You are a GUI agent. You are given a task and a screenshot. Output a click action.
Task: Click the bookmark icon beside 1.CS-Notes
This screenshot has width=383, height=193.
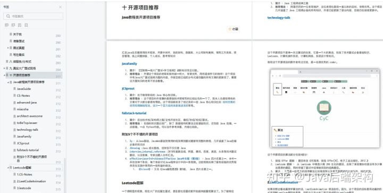coord(14,175)
